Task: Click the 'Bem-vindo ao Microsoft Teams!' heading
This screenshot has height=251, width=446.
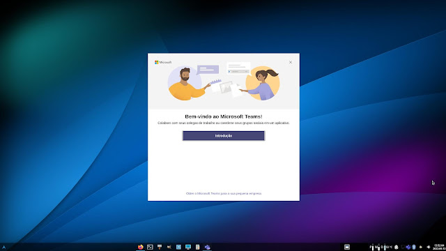Action: [x=224, y=116]
